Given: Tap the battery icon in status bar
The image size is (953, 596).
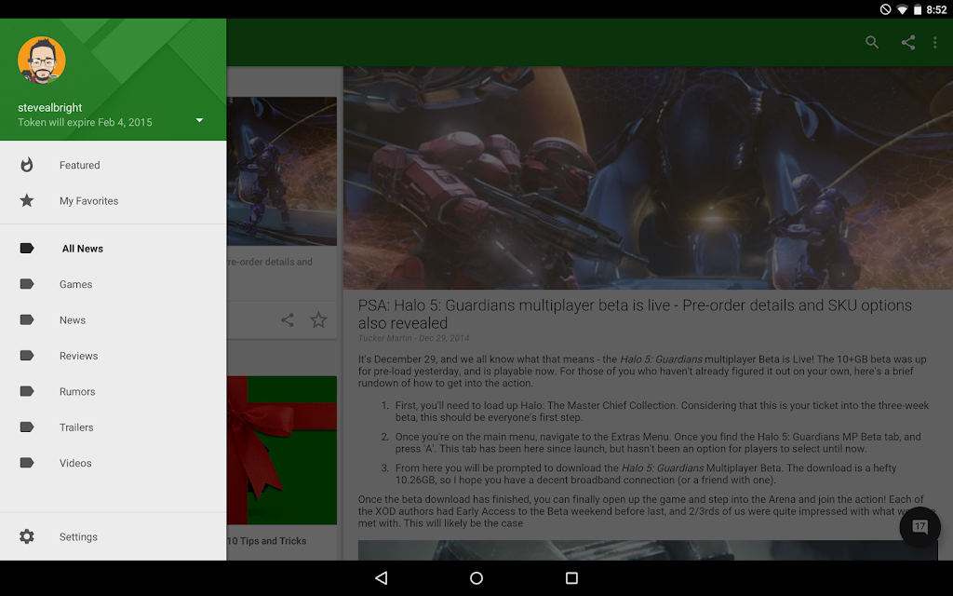Looking at the screenshot, I should click(918, 9).
